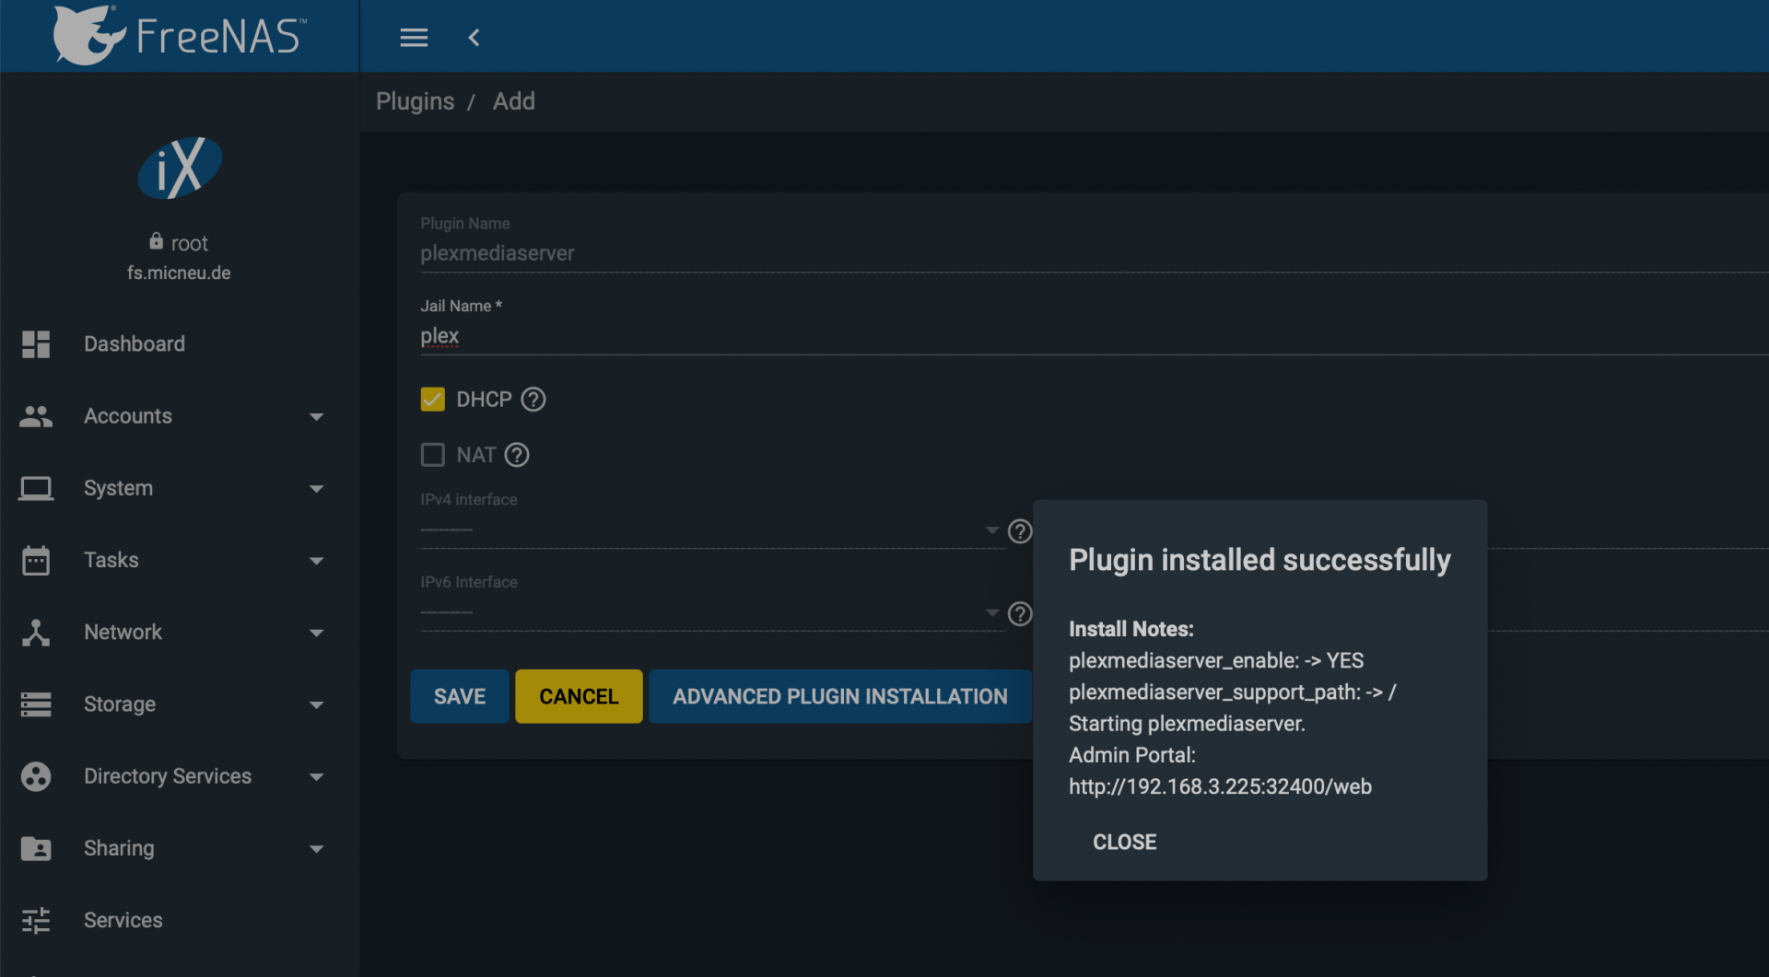Click the hostname fs.micneu.de
The image size is (1769, 977).
[x=179, y=273]
